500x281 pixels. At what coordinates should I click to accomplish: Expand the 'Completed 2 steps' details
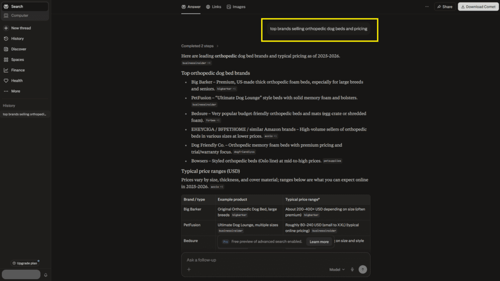[x=200, y=46]
